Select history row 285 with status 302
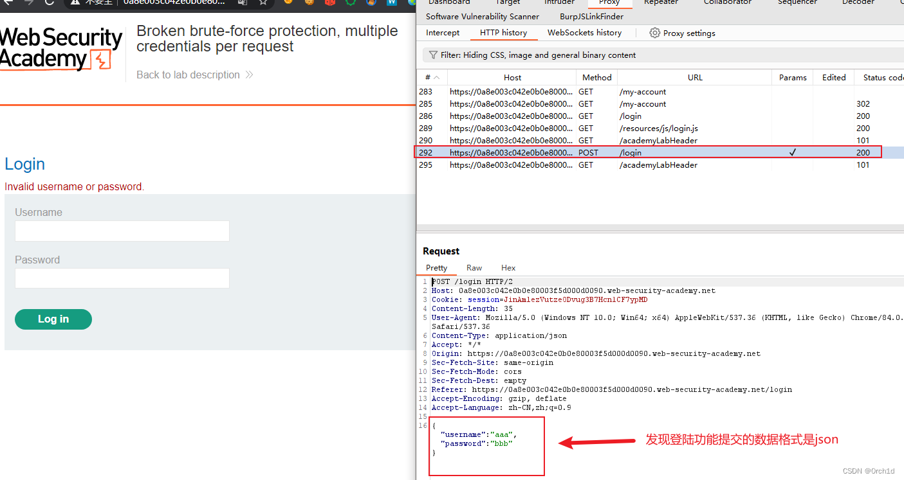This screenshot has height=480, width=904. tap(660, 104)
